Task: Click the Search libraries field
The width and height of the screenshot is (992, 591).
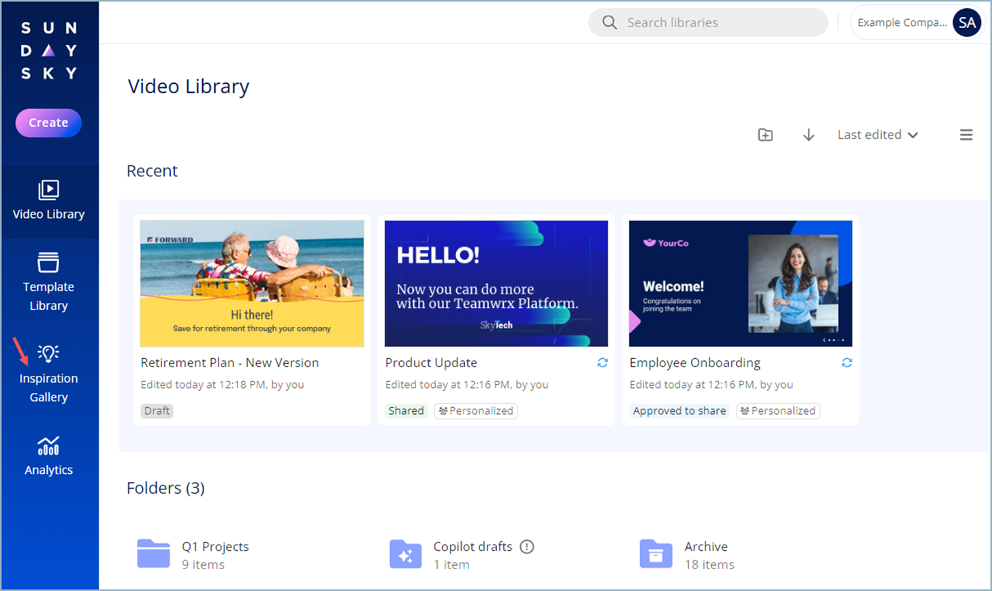Action: coord(708,22)
